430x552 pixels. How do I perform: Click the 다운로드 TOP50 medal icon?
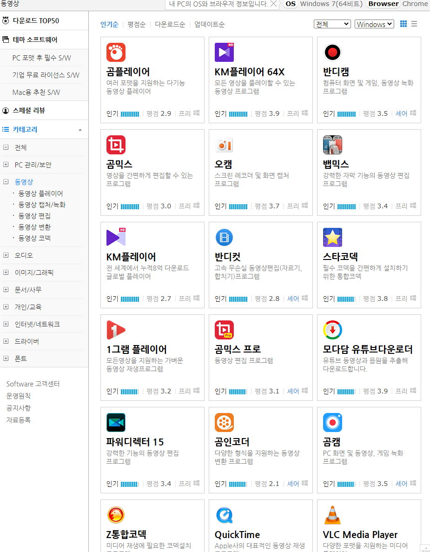pos(6,20)
